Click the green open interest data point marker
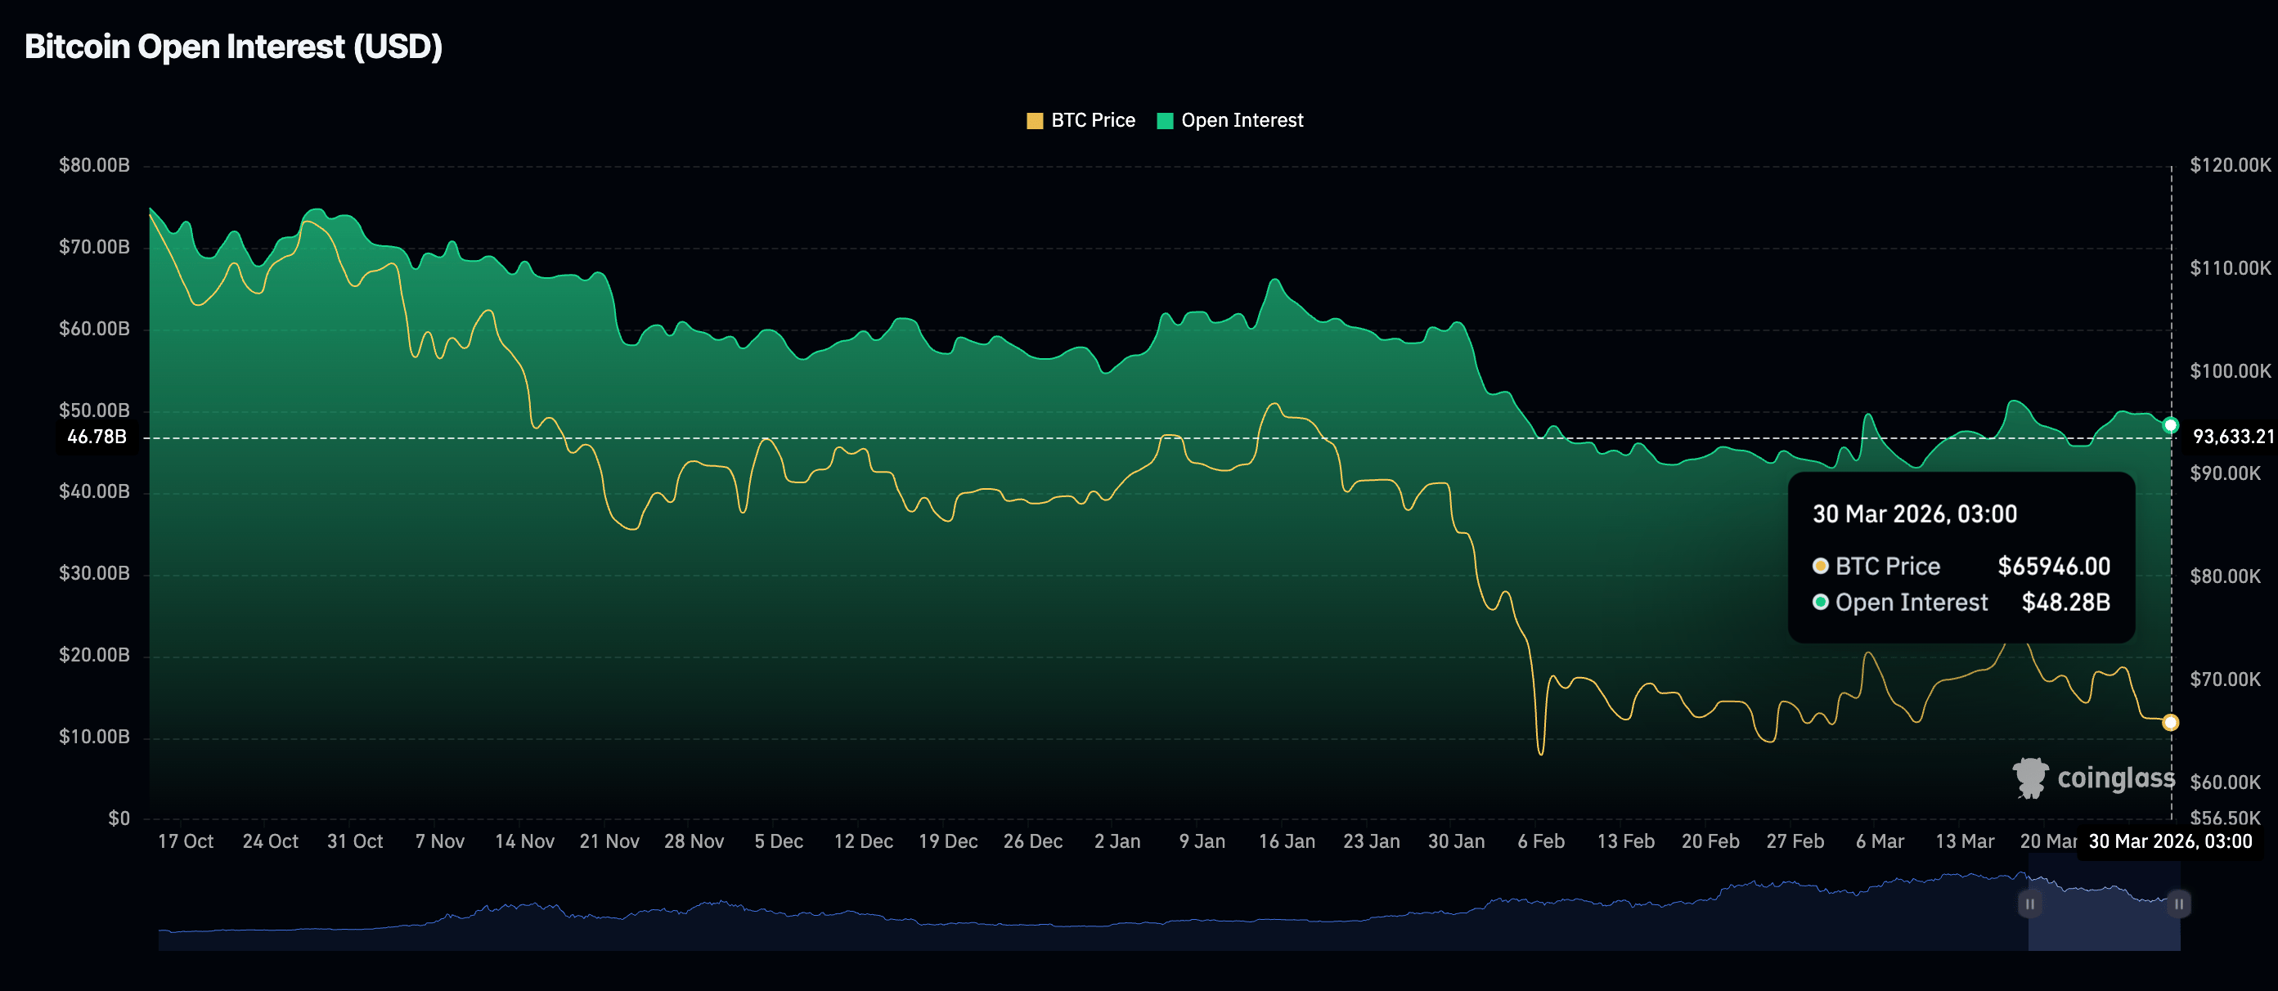This screenshot has width=2278, height=991. pyautogui.click(x=2170, y=425)
